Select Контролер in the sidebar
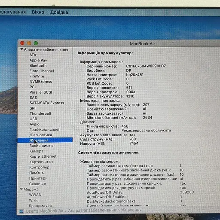Screen dimensions: 220x220 tap(39, 167)
